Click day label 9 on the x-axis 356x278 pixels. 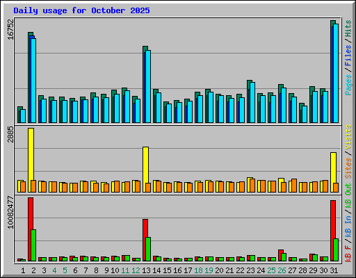pyautogui.click(x=106, y=270)
